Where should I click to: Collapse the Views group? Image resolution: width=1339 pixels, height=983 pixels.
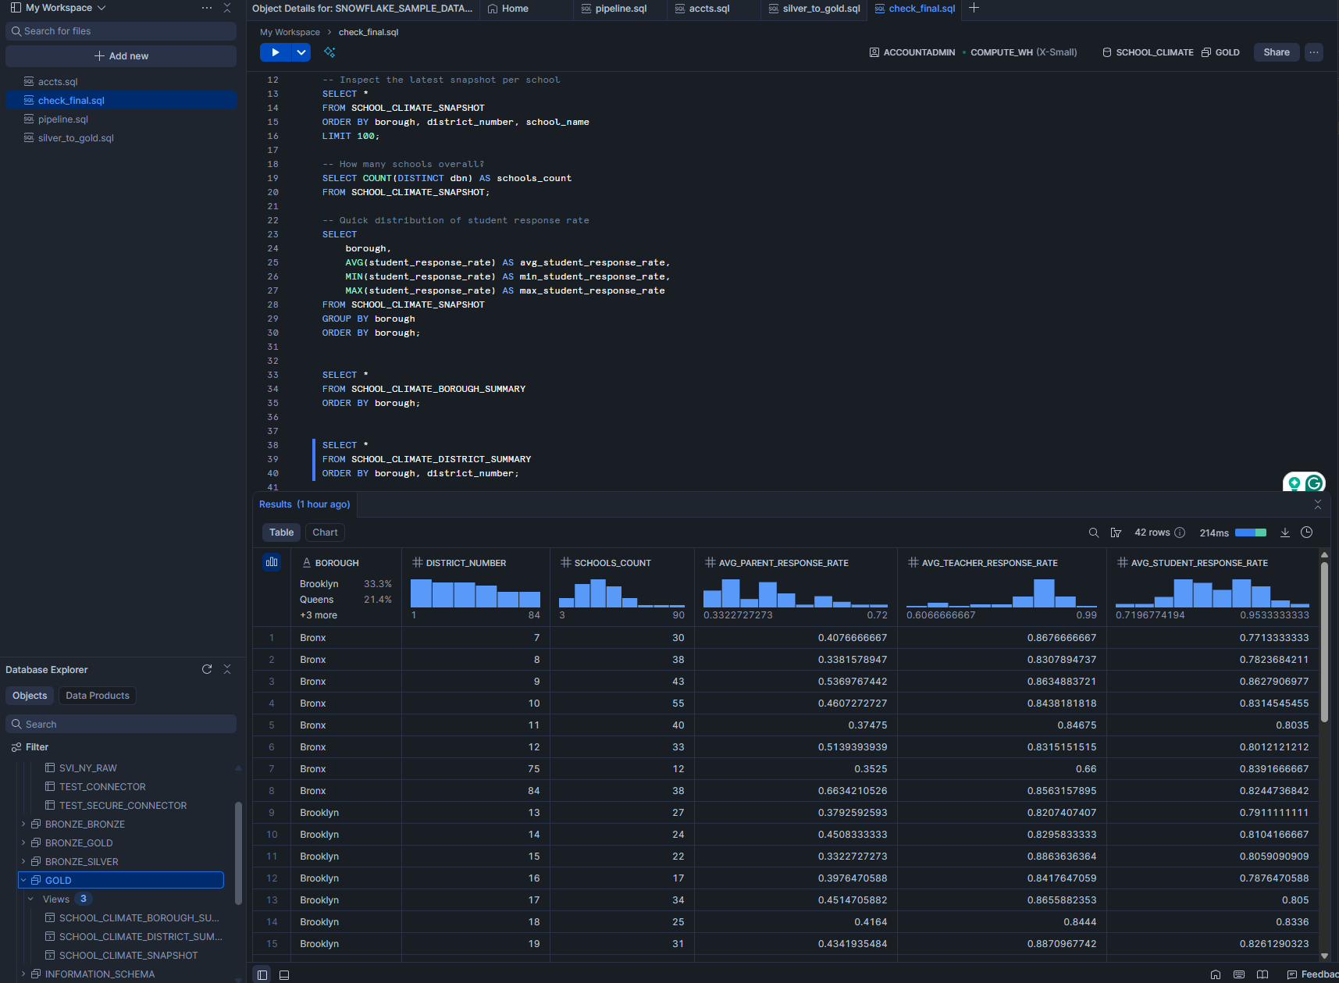click(30, 899)
